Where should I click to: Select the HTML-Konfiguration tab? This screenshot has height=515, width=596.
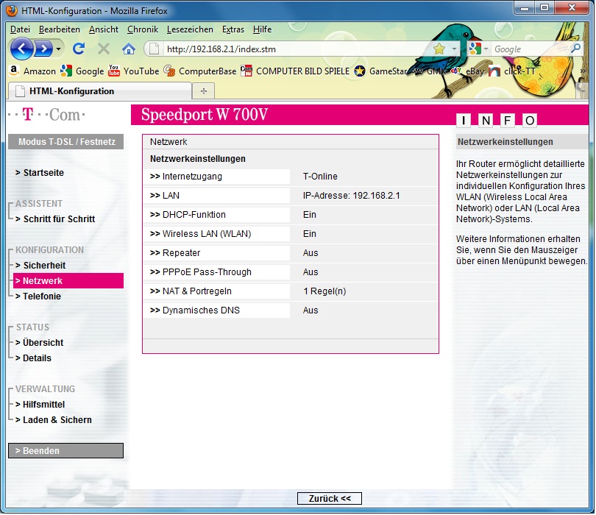[100, 91]
